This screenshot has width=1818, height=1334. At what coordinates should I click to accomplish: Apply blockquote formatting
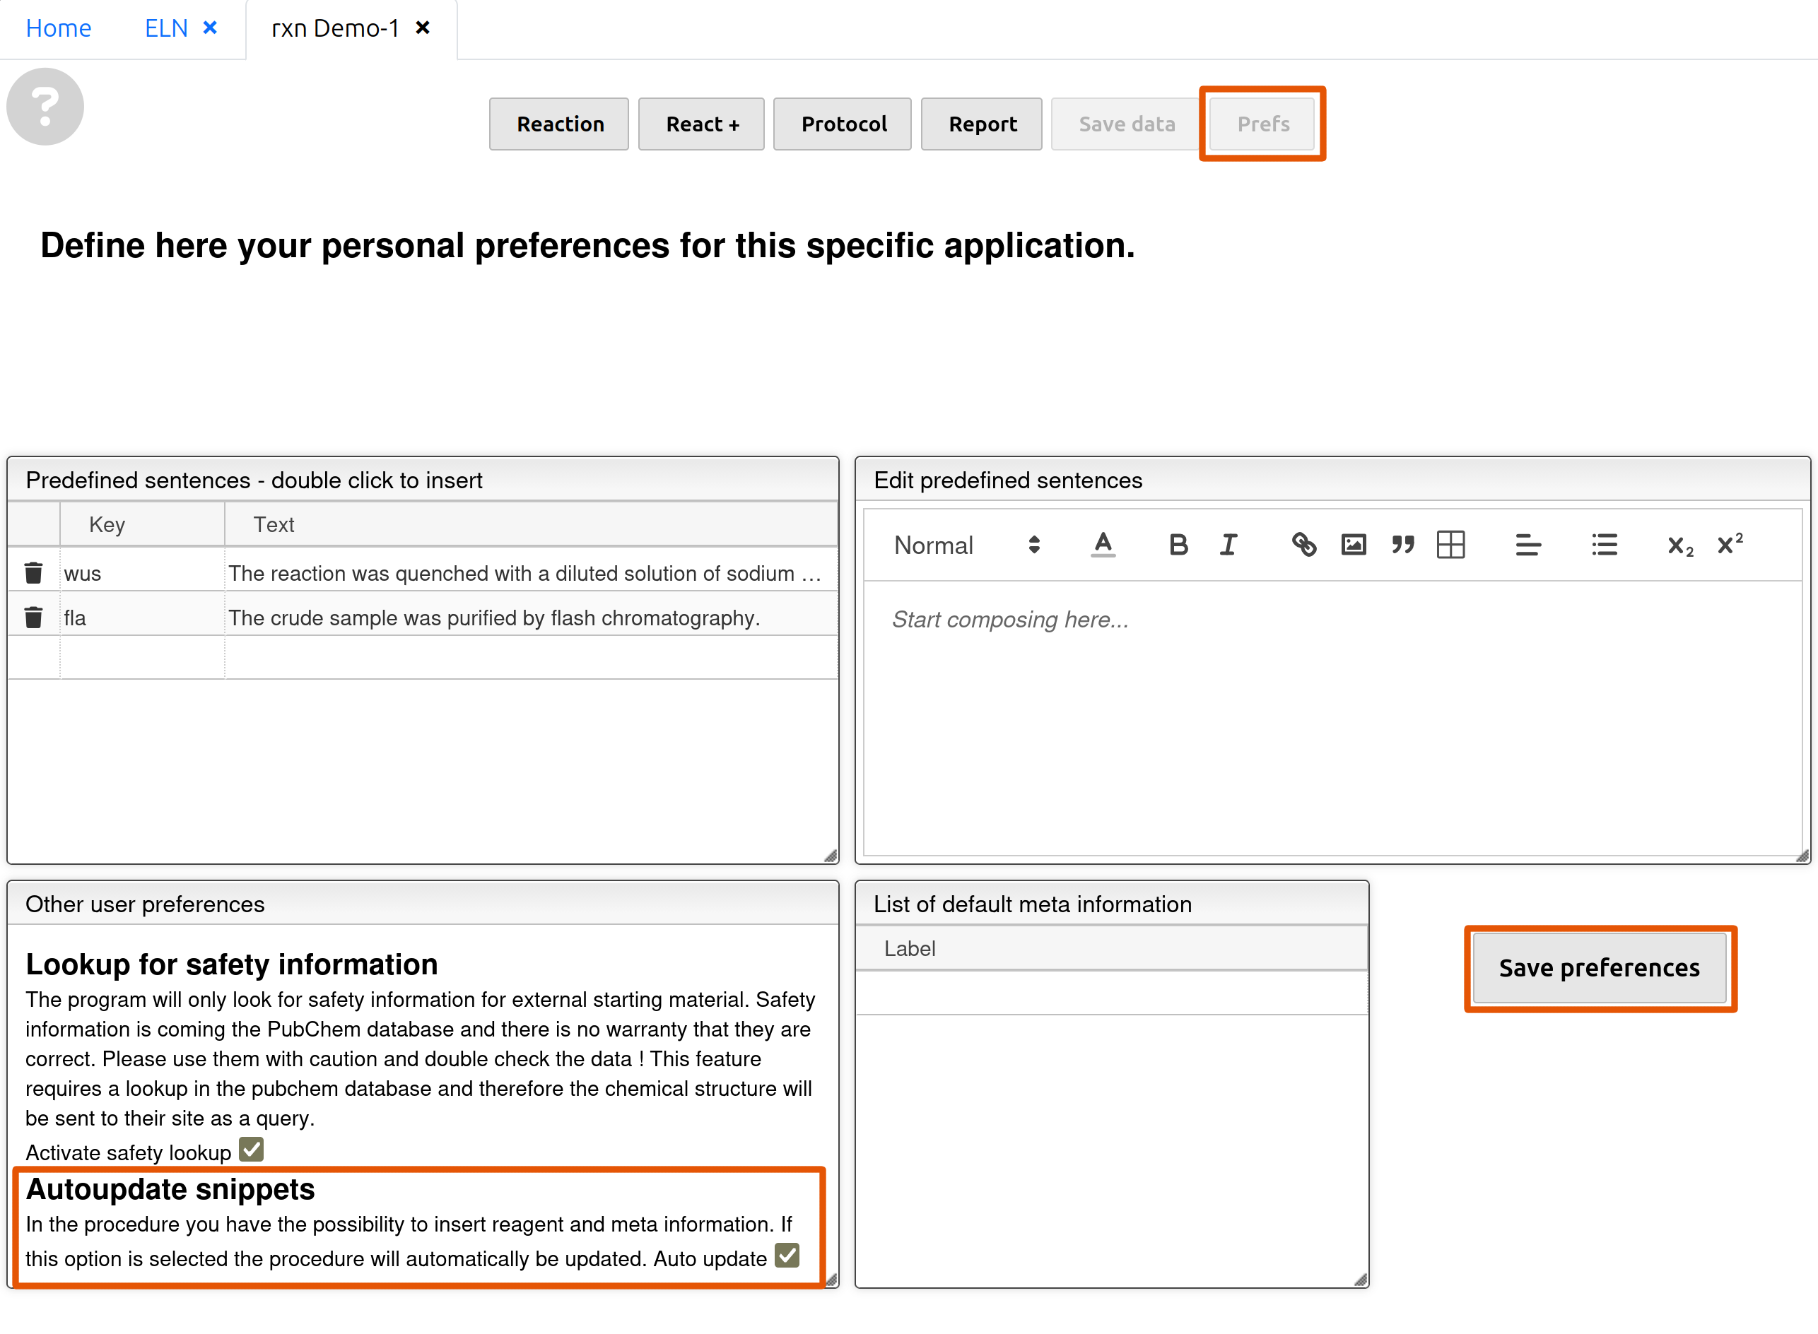(1403, 545)
